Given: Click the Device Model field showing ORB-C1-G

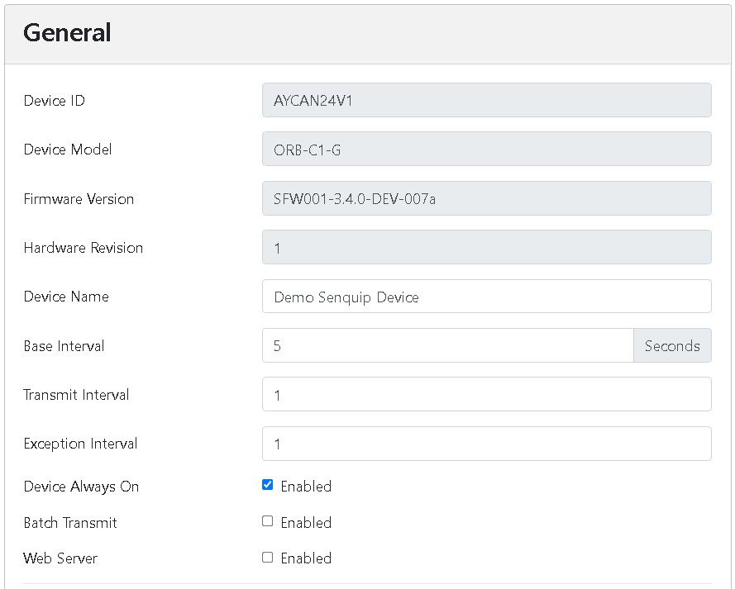Looking at the screenshot, I should 486,150.
